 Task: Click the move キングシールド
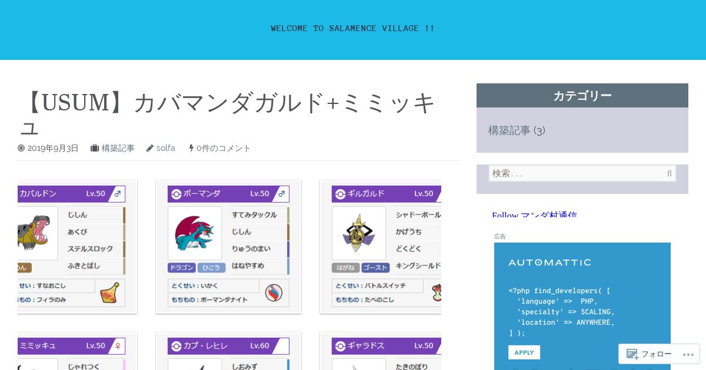coord(418,266)
